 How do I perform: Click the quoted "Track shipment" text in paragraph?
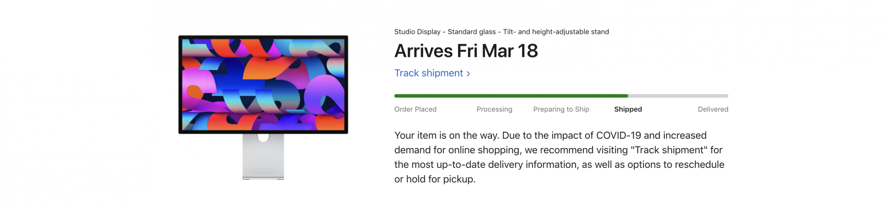pos(669,150)
